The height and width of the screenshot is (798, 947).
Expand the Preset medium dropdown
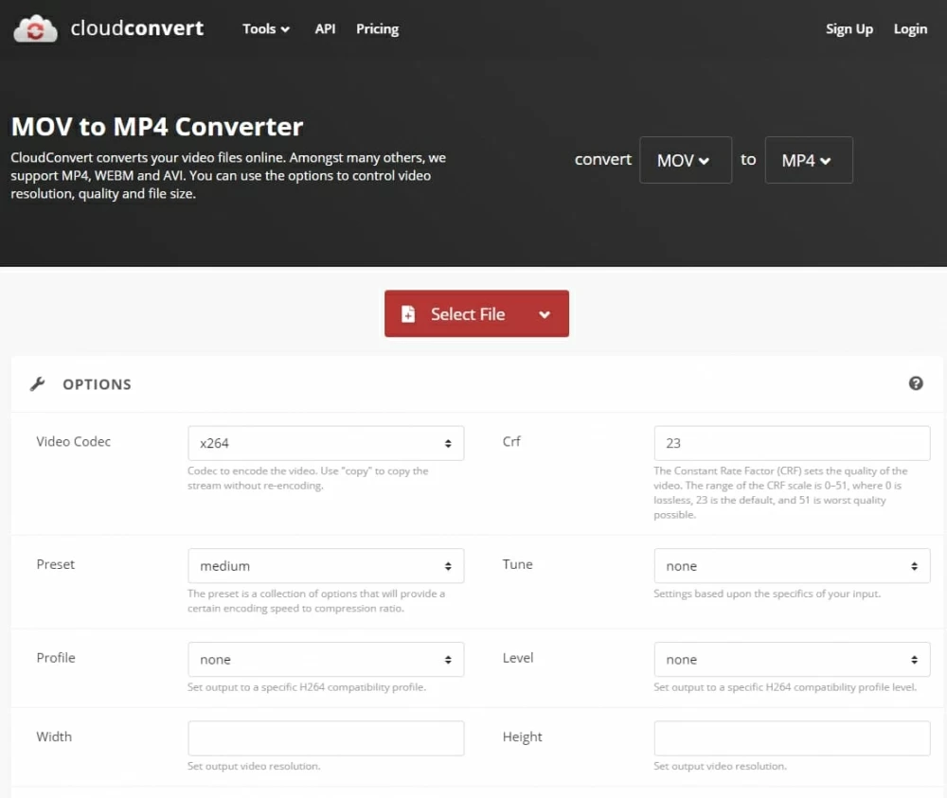[x=326, y=565]
